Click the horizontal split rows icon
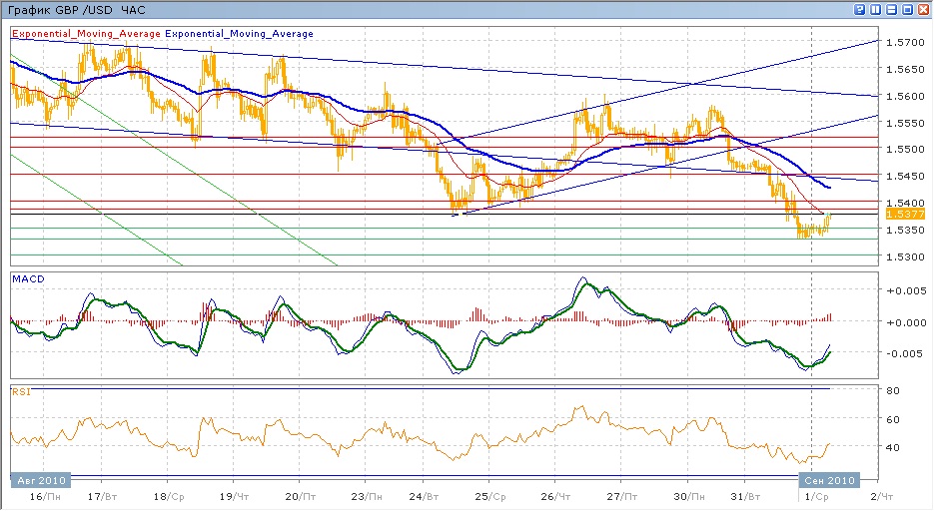 892,9
